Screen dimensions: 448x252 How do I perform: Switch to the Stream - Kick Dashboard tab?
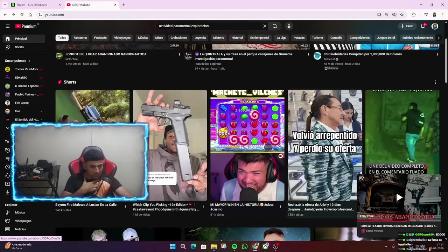[35, 5]
